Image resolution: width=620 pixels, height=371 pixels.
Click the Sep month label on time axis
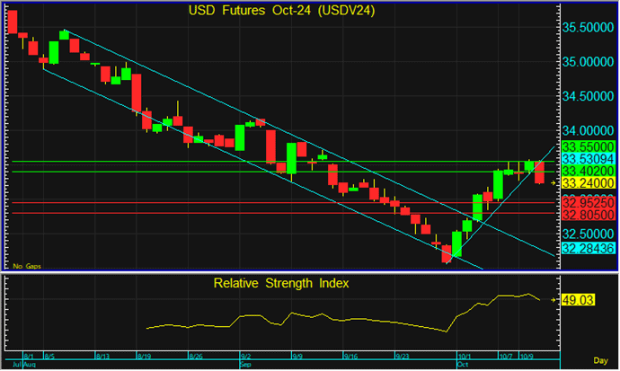pos(245,366)
